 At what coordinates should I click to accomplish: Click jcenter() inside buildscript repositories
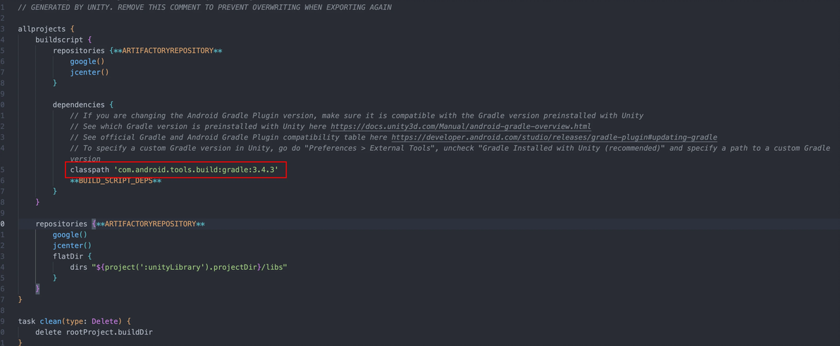(x=89, y=72)
